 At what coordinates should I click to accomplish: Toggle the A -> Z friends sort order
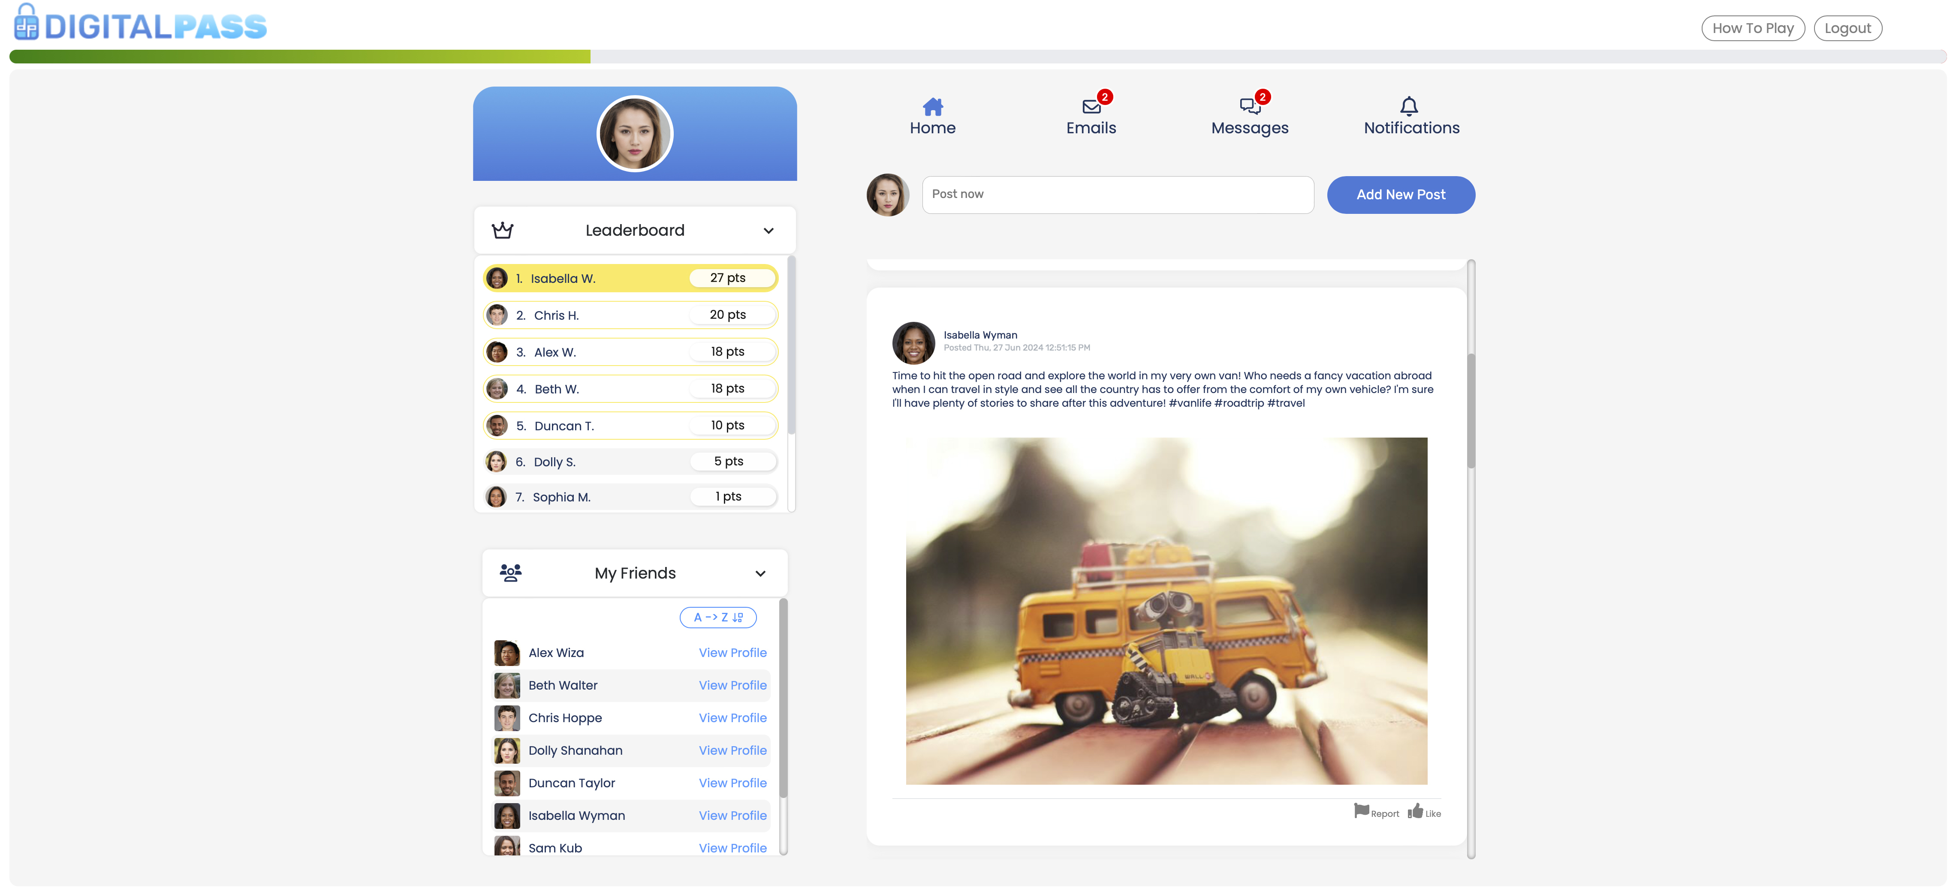[x=718, y=618]
